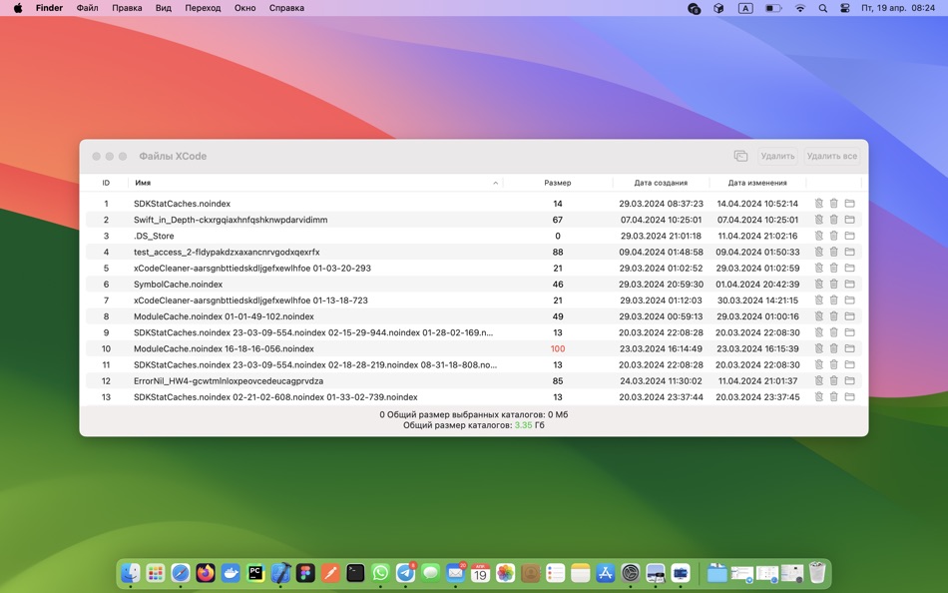Click size value 88 in test_access_2 row

(x=558, y=252)
